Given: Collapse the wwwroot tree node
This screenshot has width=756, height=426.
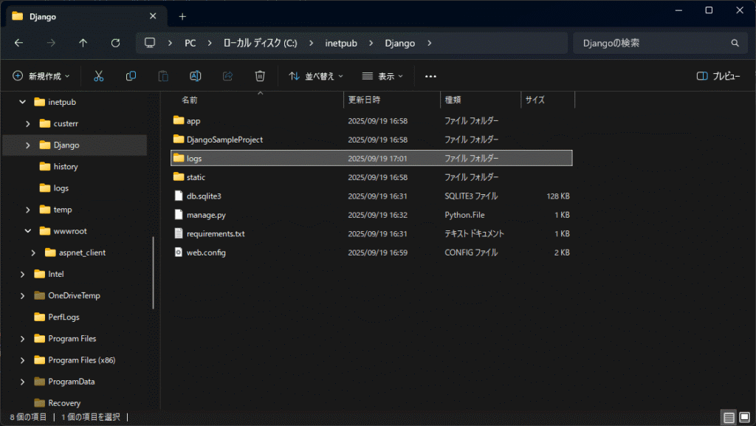Looking at the screenshot, I should click(x=27, y=231).
